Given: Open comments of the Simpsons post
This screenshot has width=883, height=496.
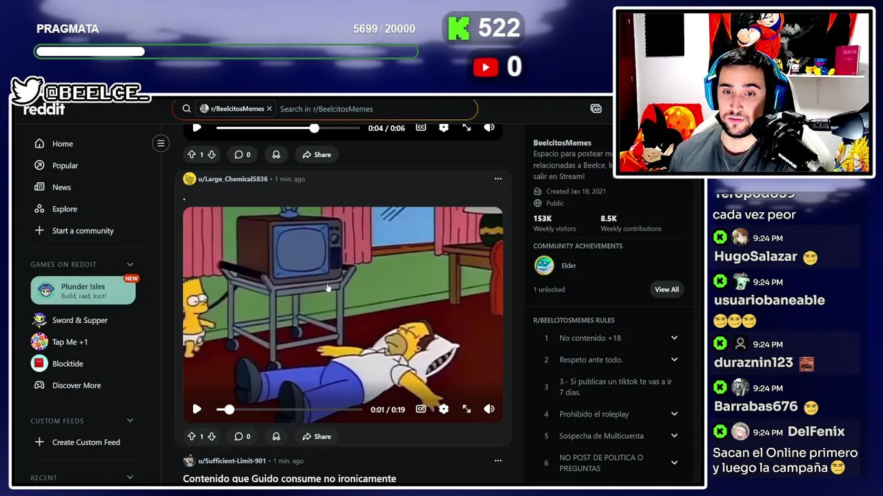Looking at the screenshot, I should tap(242, 437).
